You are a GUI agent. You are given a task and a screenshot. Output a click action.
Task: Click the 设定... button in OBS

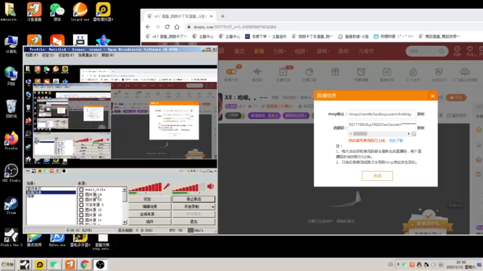pos(150,199)
